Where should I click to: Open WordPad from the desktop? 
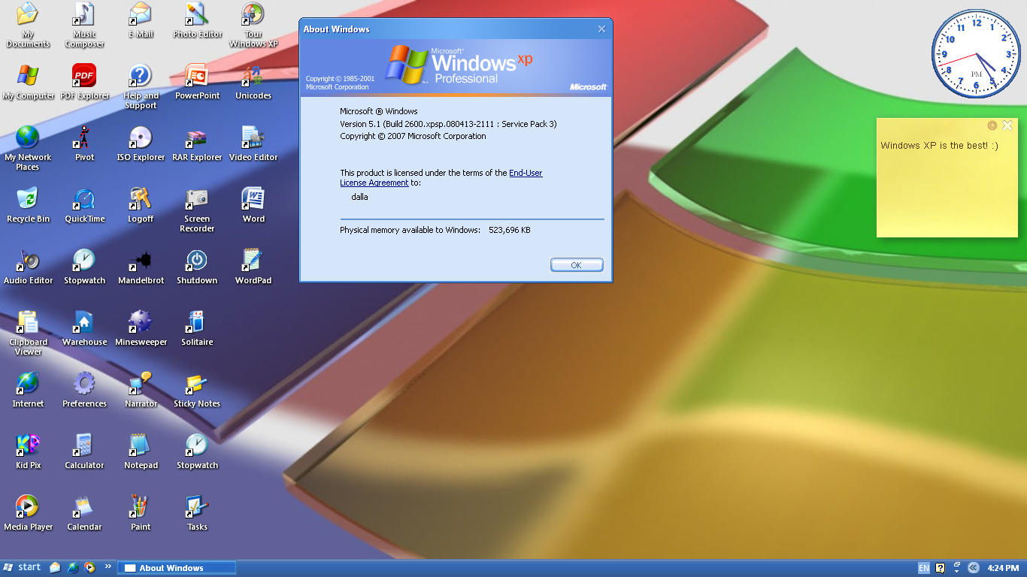[x=253, y=266]
